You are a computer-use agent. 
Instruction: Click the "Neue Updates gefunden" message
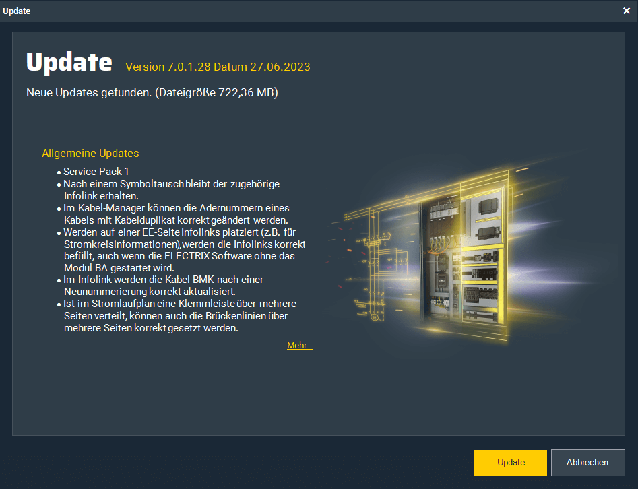pos(88,92)
